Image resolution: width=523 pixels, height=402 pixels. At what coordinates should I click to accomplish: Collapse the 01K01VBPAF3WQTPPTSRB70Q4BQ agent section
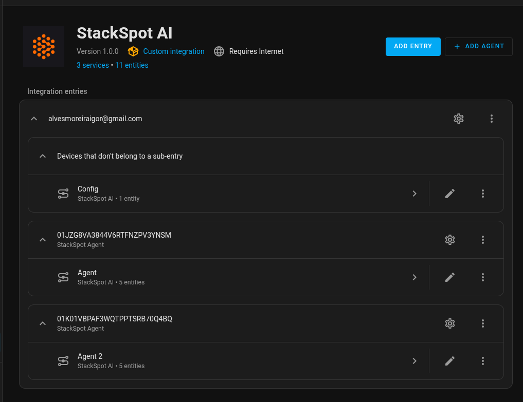point(43,323)
